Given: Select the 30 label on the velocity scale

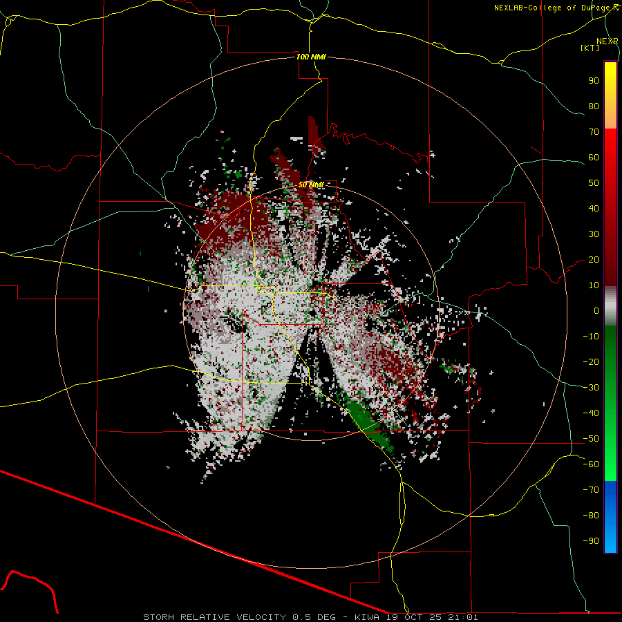Looking at the screenshot, I should (x=594, y=234).
